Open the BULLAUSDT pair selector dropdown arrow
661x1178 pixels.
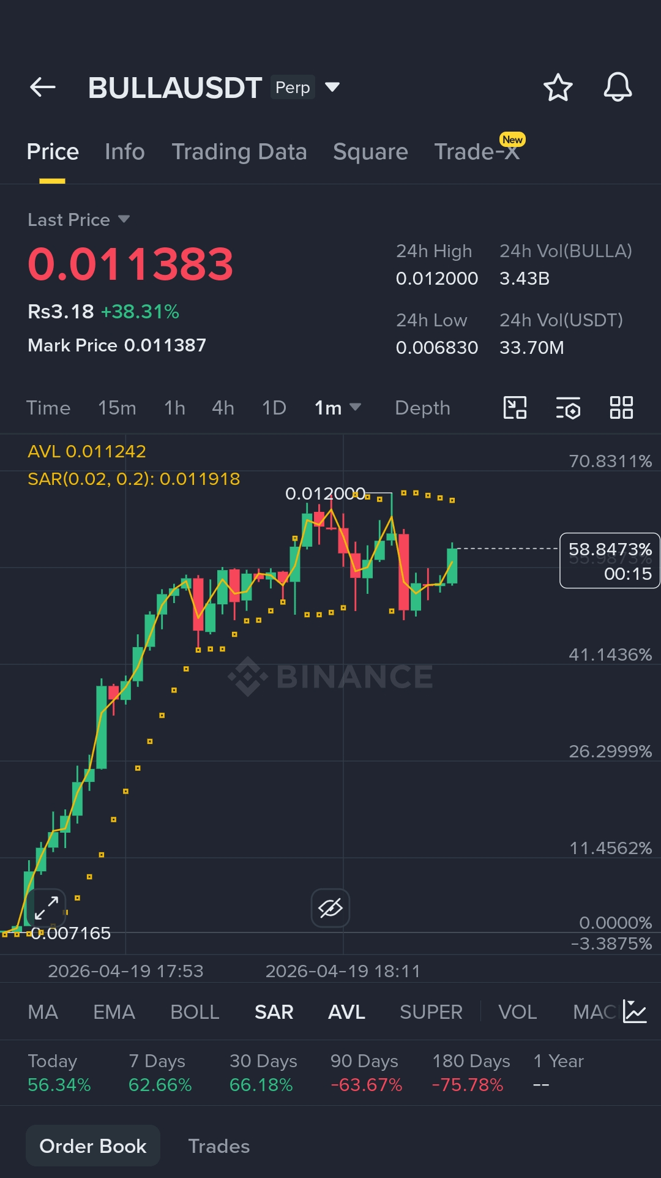332,87
